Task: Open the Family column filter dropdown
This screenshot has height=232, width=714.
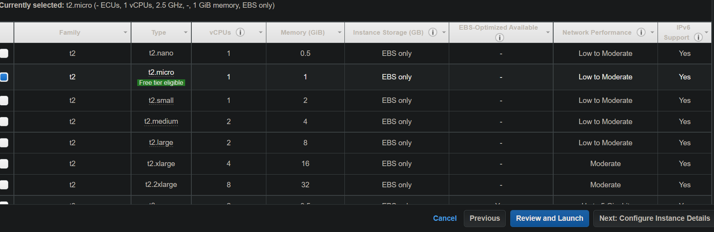Action: (125, 32)
